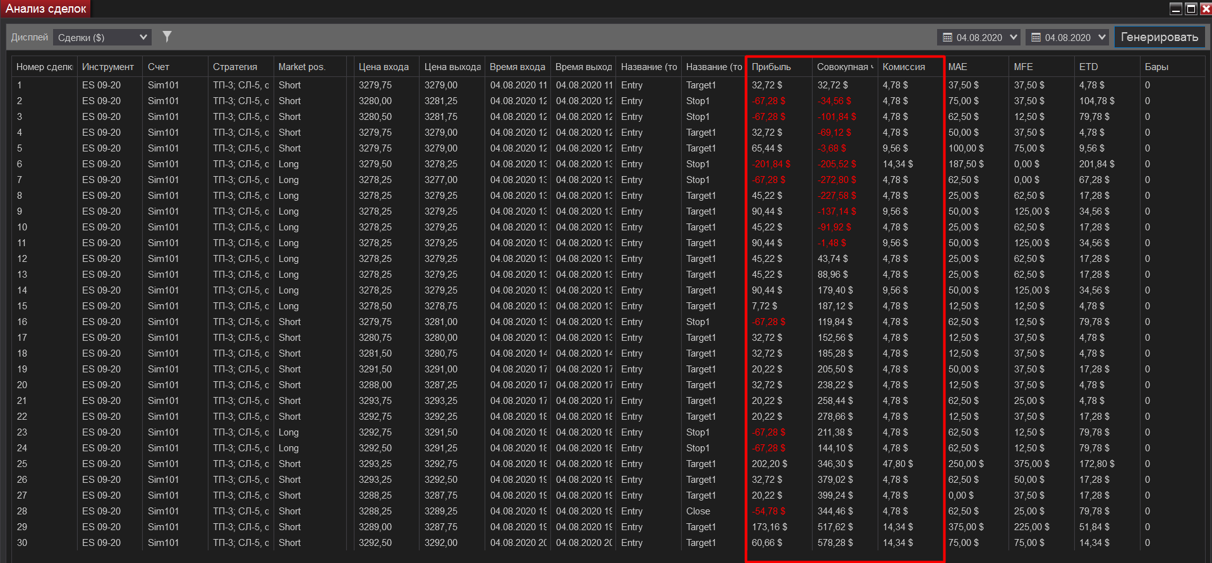Sort by the Время входа column header
Viewport: 1212px width, 563px height.
(518, 67)
